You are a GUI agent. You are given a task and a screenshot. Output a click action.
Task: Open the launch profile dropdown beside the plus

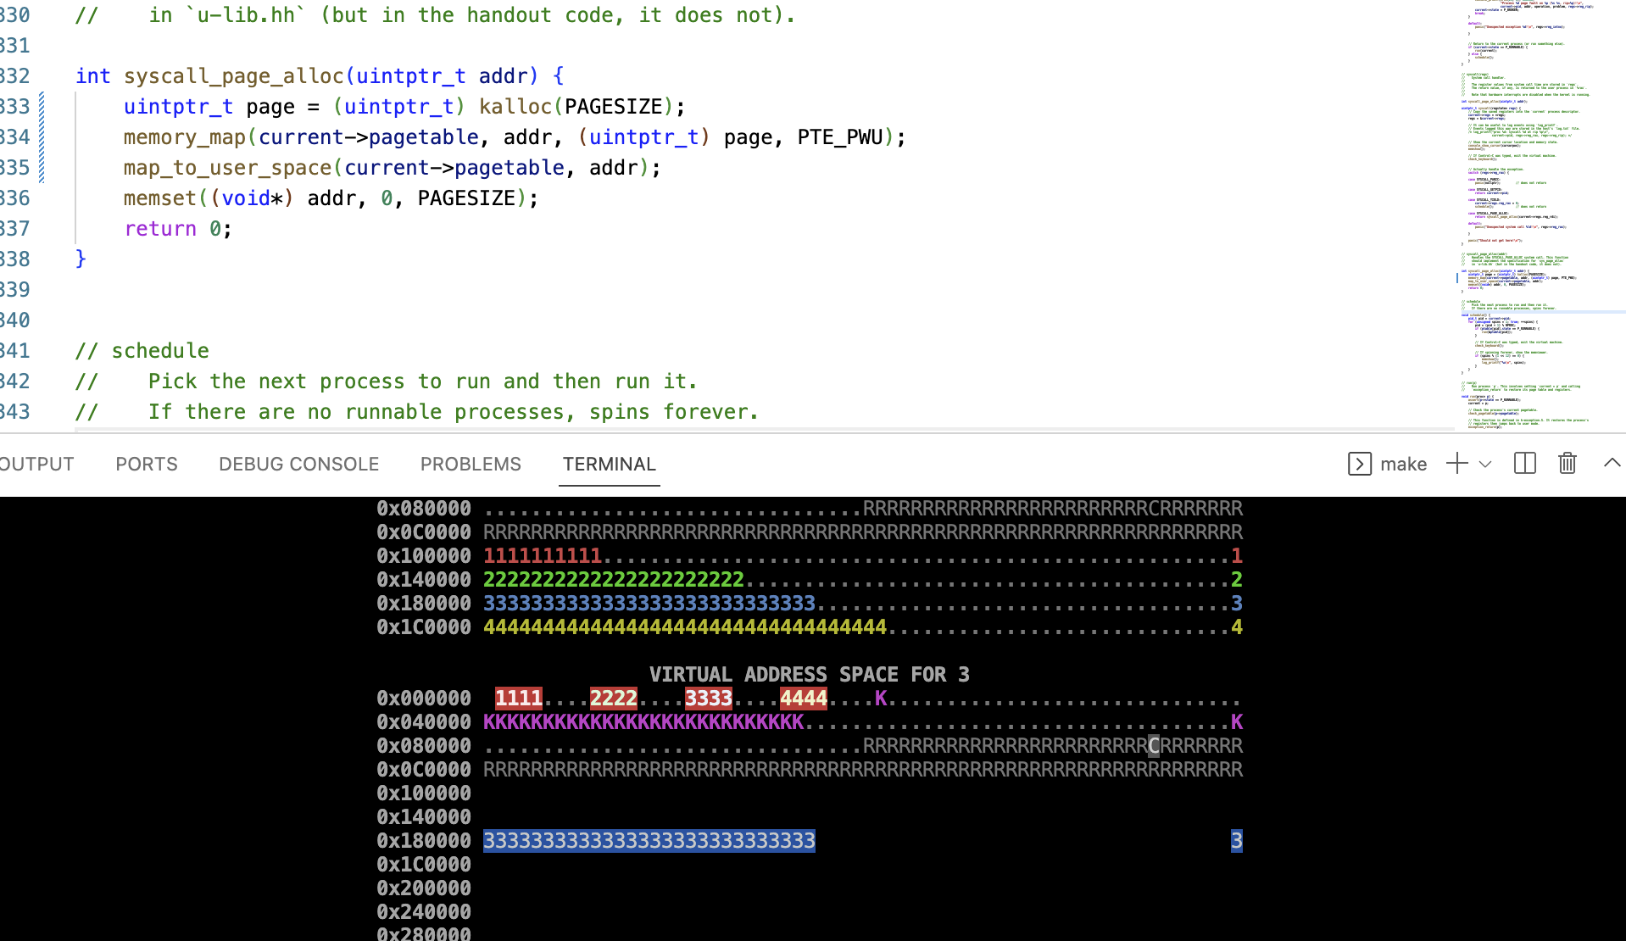click(x=1485, y=465)
